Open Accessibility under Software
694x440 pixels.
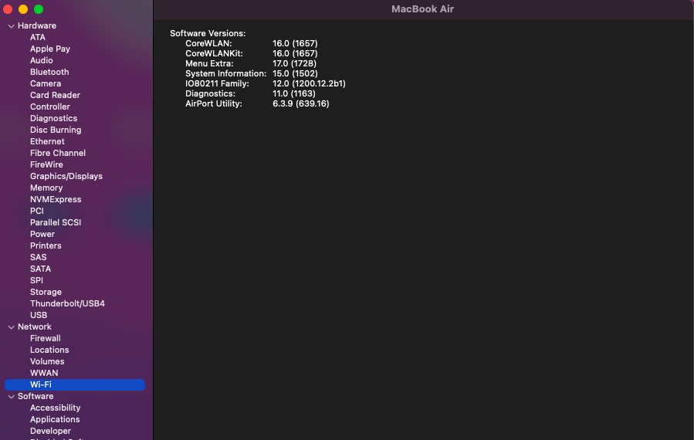pyautogui.click(x=56, y=408)
